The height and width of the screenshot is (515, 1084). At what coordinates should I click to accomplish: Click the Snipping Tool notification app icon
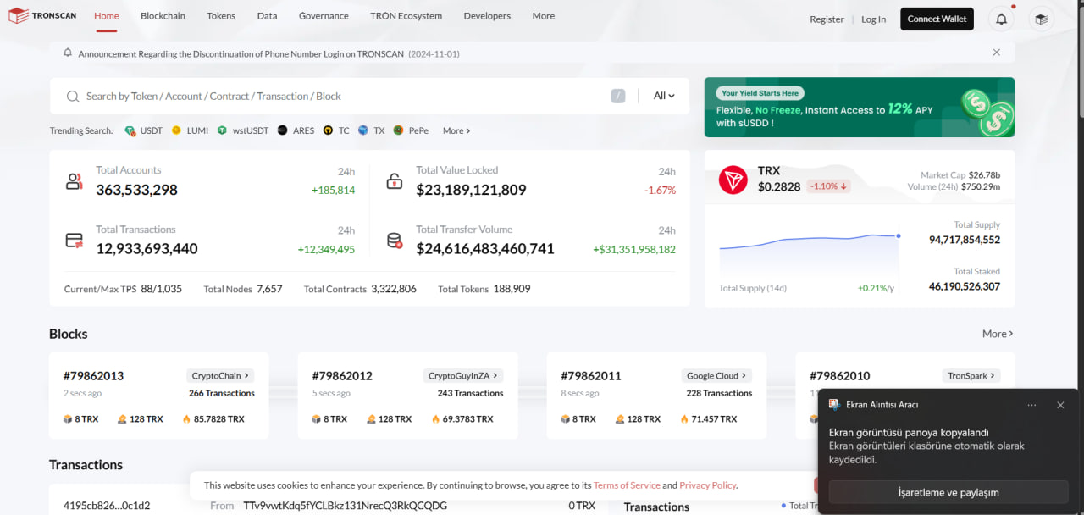tap(834, 405)
